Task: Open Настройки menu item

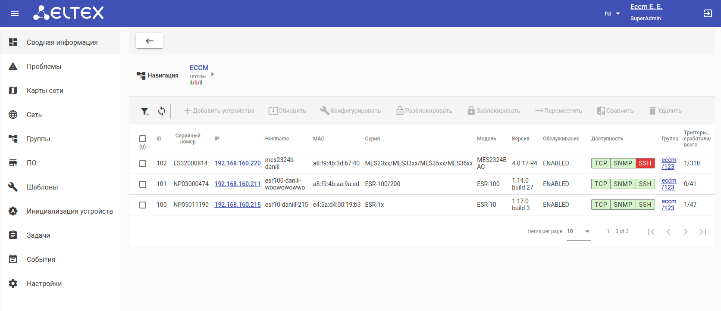Action: pos(60,283)
